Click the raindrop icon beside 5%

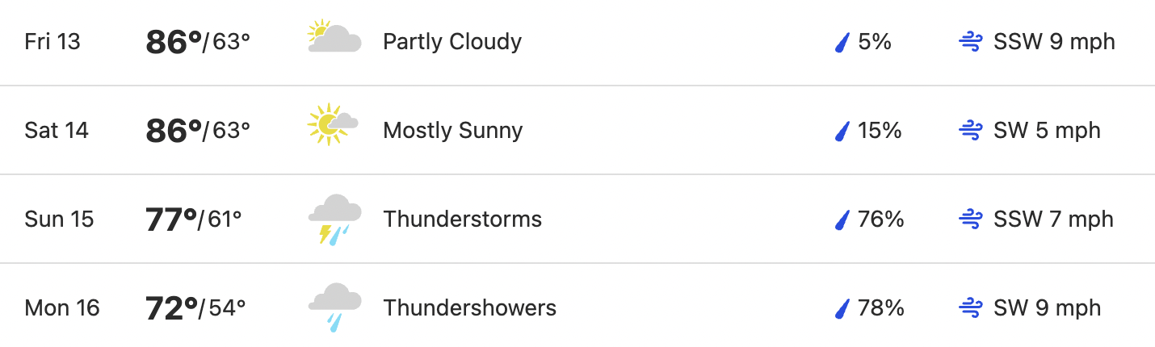[842, 42]
